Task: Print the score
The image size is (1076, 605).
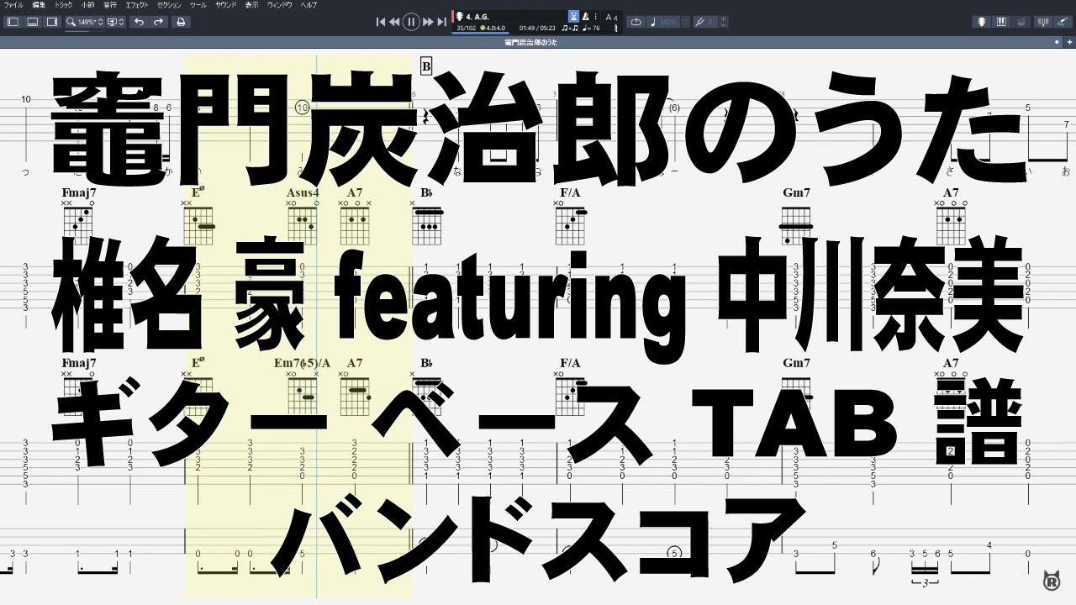Action: point(181,22)
